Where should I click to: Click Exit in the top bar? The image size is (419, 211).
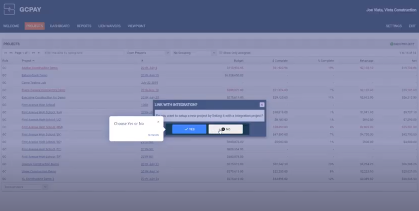412,26
